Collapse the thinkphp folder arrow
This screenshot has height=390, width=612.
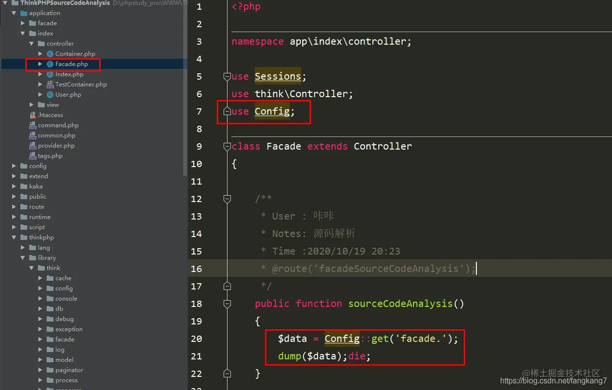point(14,237)
